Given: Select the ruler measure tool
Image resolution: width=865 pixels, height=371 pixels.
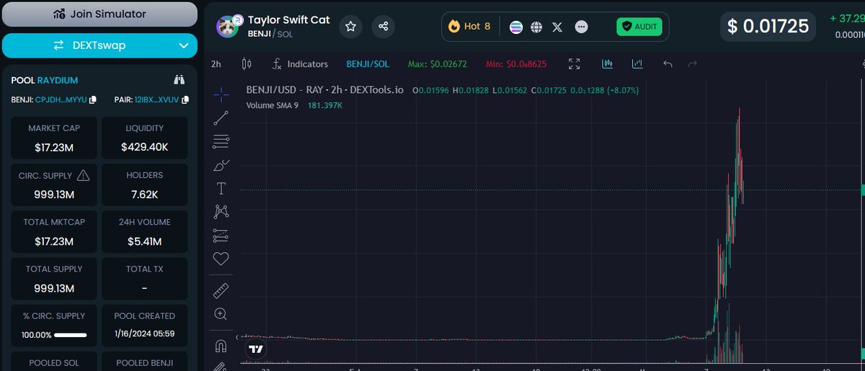Looking at the screenshot, I should pos(221,290).
